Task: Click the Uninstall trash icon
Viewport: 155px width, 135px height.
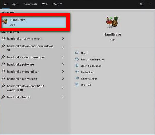Action: (x=76, y=85)
